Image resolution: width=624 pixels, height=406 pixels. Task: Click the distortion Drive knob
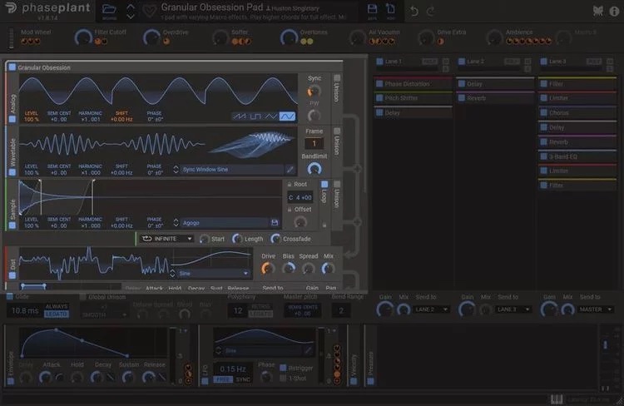(268, 269)
